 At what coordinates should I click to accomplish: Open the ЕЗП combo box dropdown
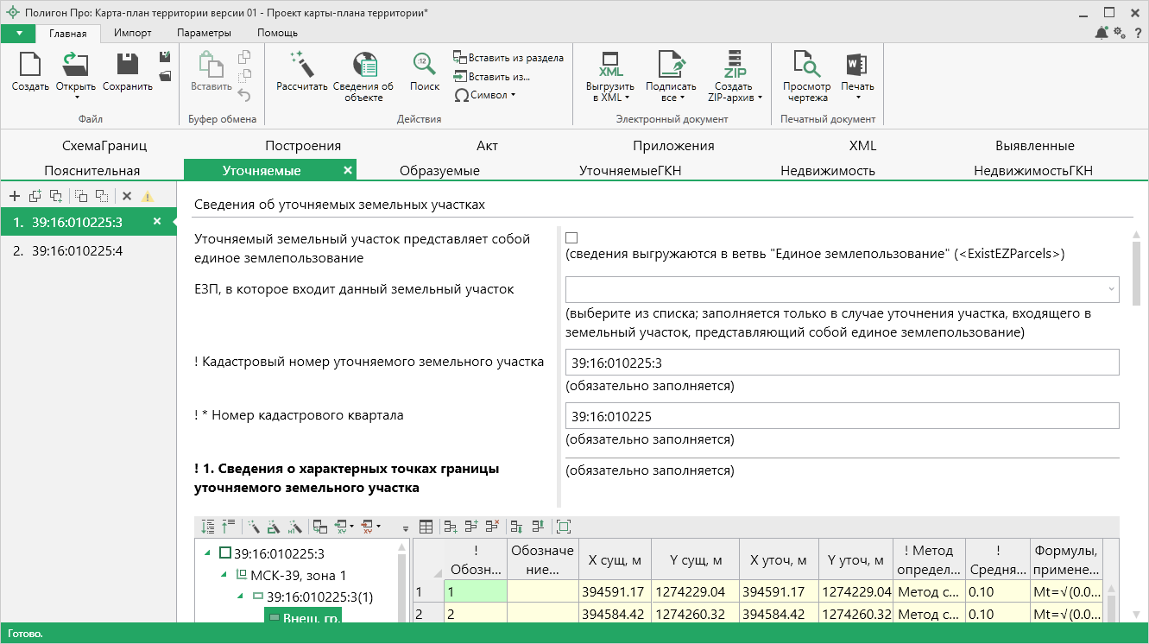click(x=1109, y=290)
